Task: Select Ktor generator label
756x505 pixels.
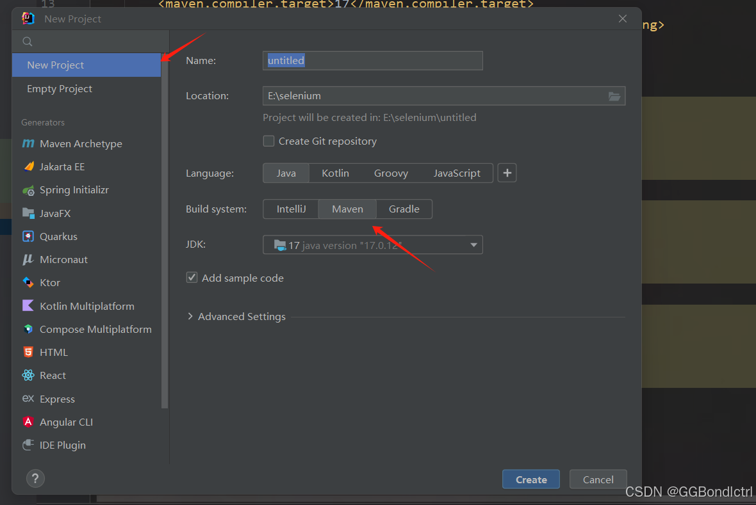Action: pos(50,283)
